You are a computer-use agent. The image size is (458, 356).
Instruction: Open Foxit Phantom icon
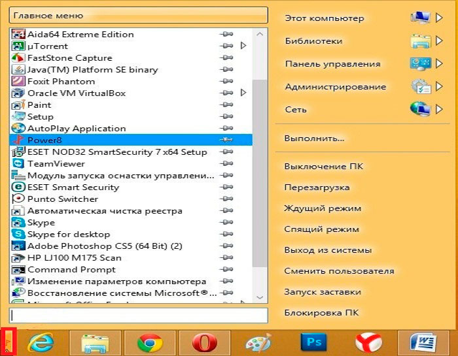coord(18,82)
